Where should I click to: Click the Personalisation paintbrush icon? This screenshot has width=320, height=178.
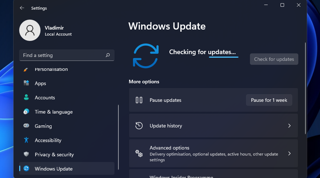26,70
